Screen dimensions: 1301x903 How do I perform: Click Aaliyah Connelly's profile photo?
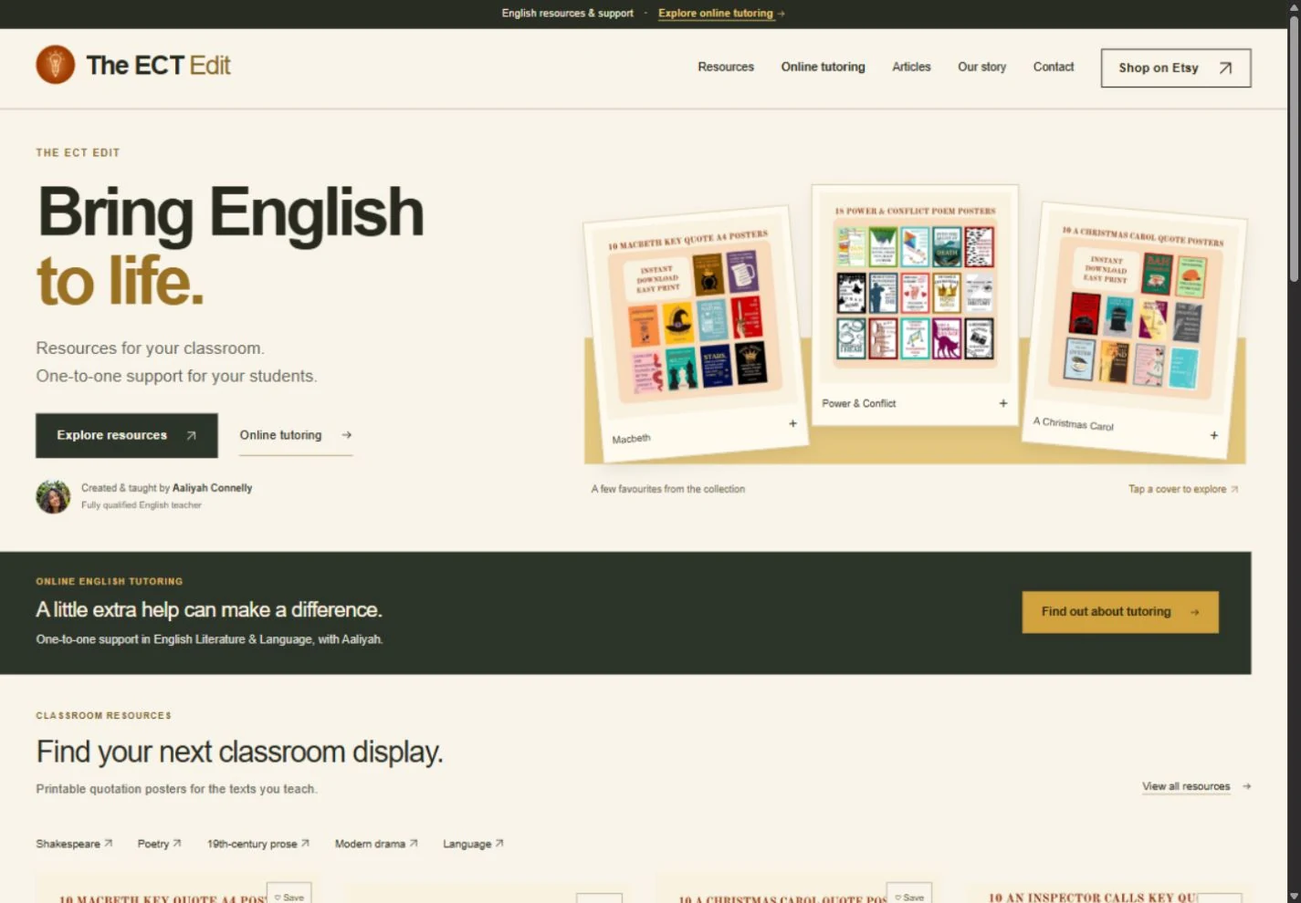pyautogui.click(x=53, y=496)
